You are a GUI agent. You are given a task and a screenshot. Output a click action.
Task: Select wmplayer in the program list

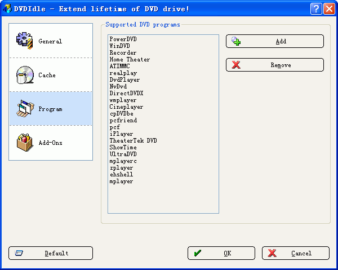[x=123, y=100]
